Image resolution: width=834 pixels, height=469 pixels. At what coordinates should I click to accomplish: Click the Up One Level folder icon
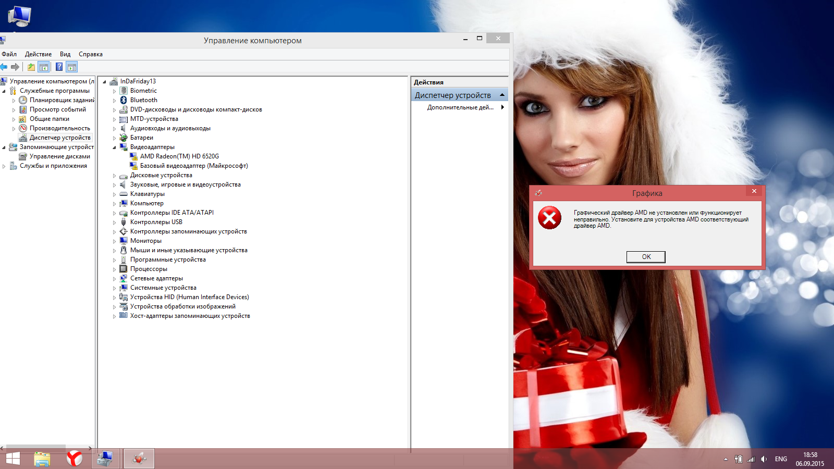(x=31, y=67)
